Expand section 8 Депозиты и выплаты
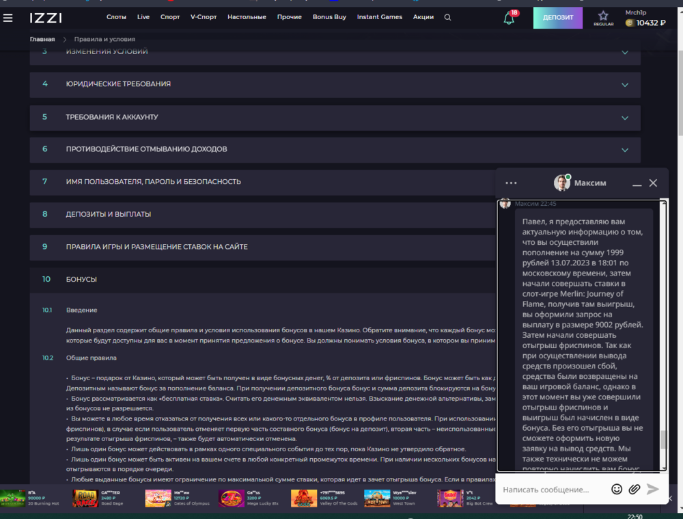 (263, 214)
